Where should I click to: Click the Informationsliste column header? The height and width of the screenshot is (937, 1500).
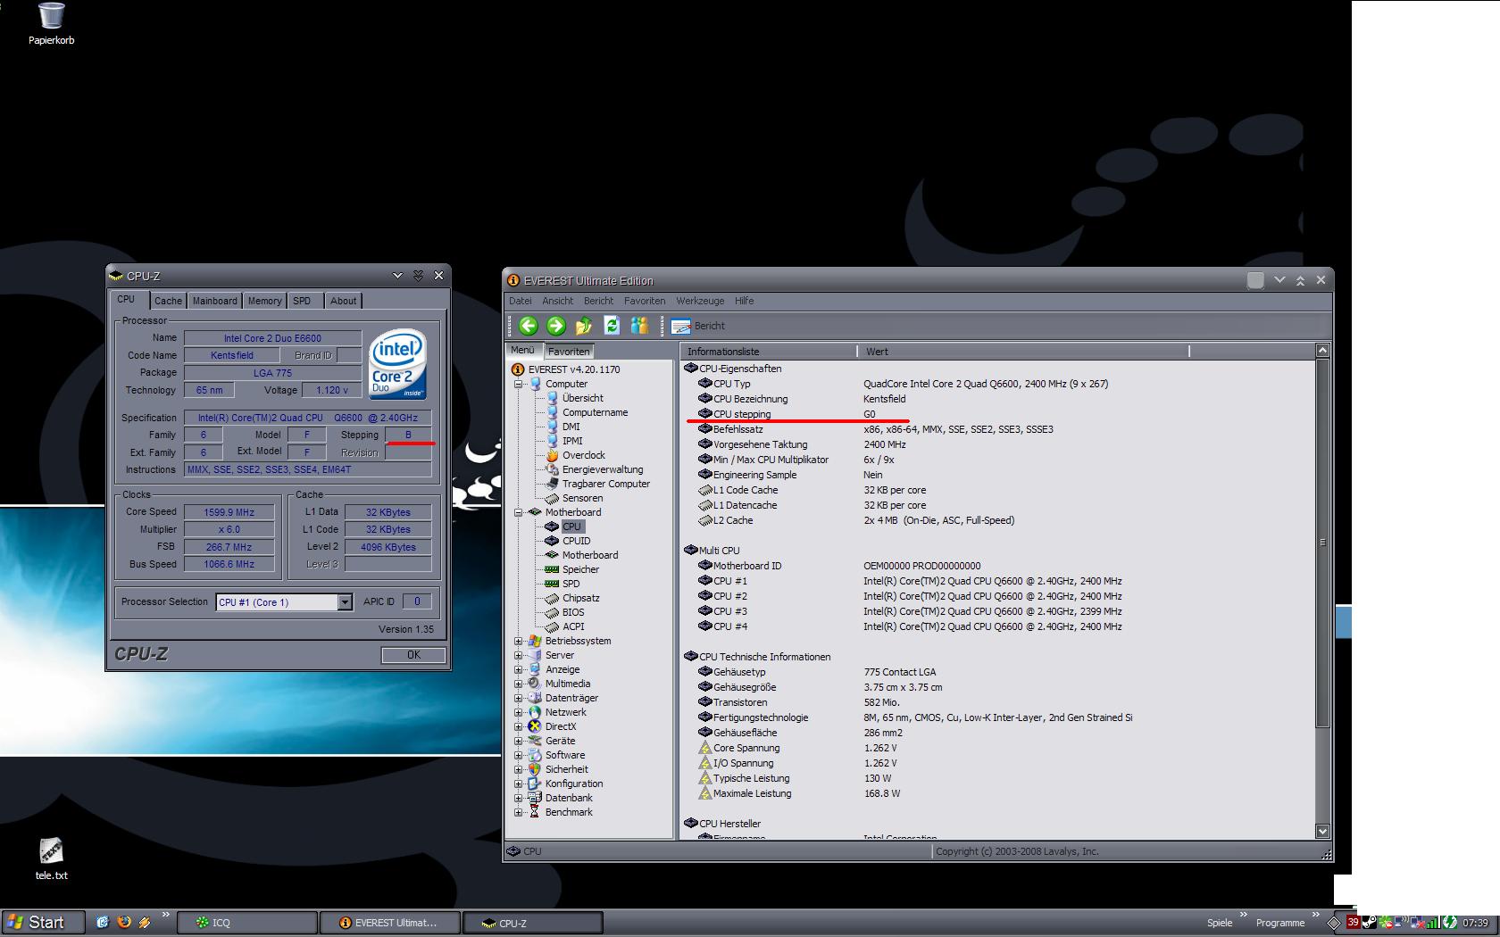tap(769, 352)
